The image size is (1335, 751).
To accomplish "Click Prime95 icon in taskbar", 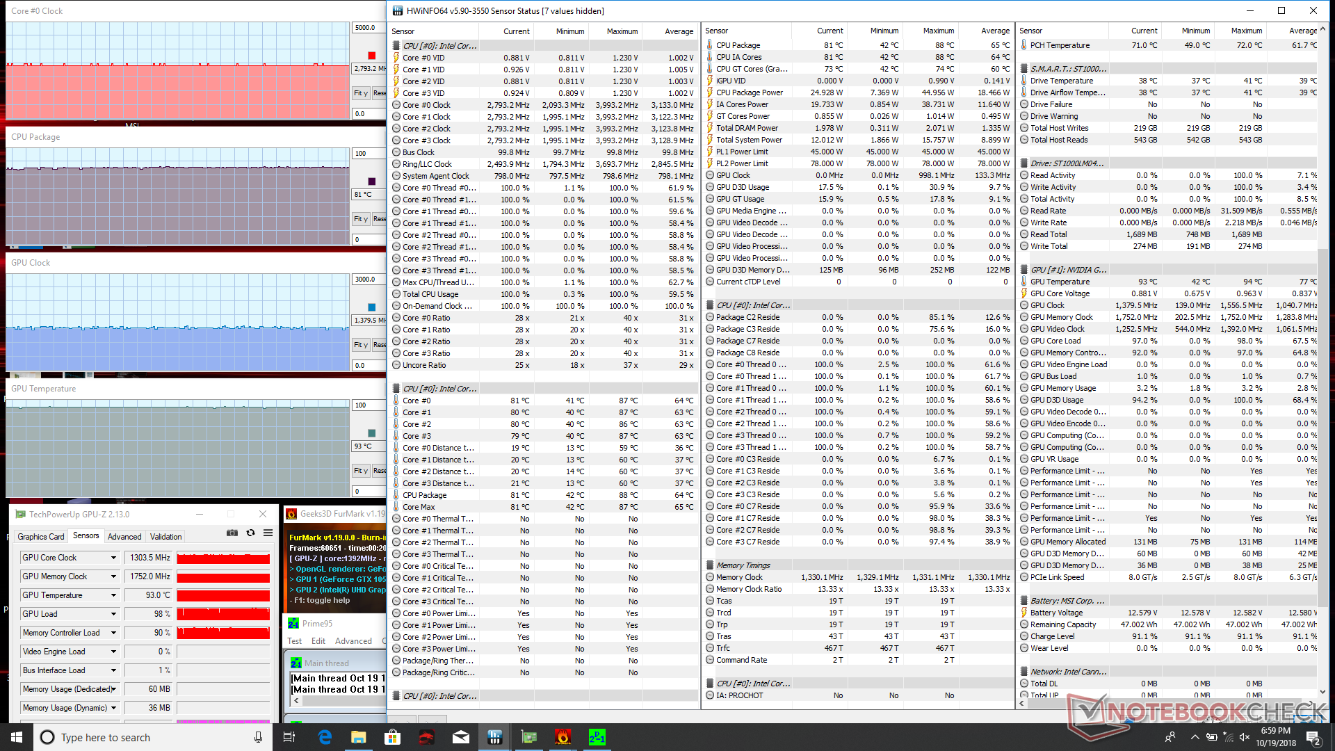I will coord(597,737).
